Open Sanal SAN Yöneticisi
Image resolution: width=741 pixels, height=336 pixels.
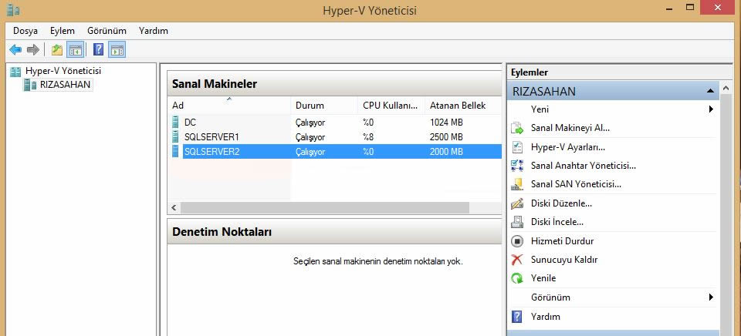click(x=576, y=184)
